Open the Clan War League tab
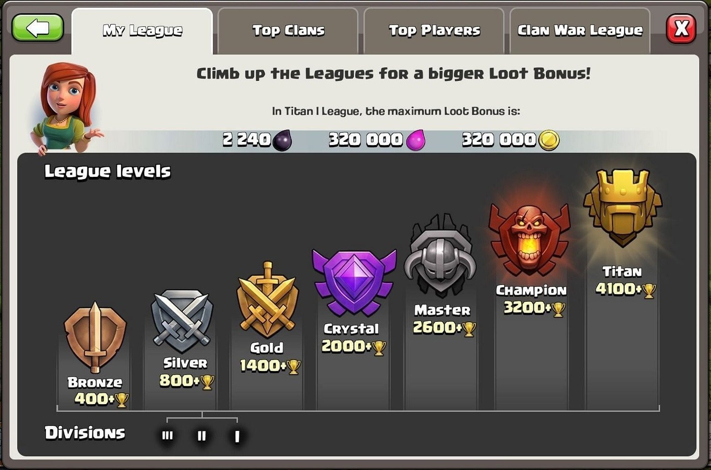The image size is (711, 470). (x=580, y=31)
